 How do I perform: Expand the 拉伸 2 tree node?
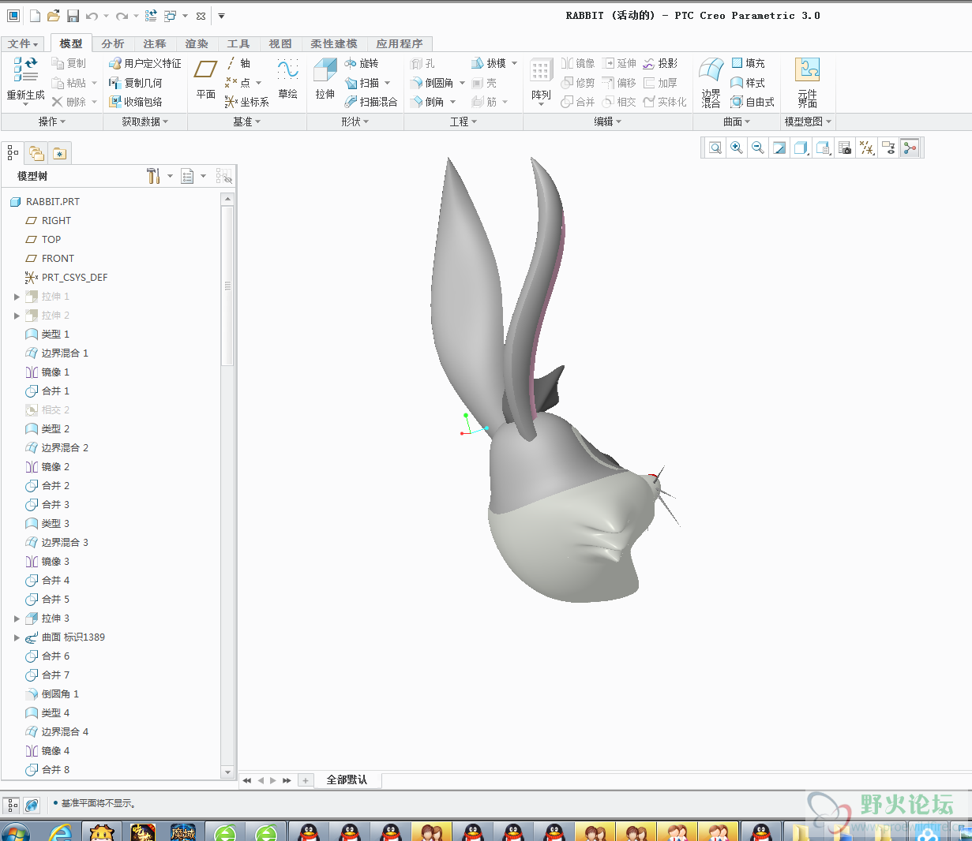pos(17,316)
